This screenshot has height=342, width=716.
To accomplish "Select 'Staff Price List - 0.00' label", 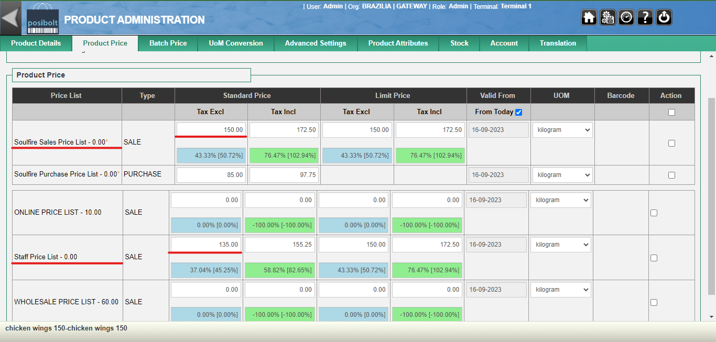I will click(x=46, y=257).
